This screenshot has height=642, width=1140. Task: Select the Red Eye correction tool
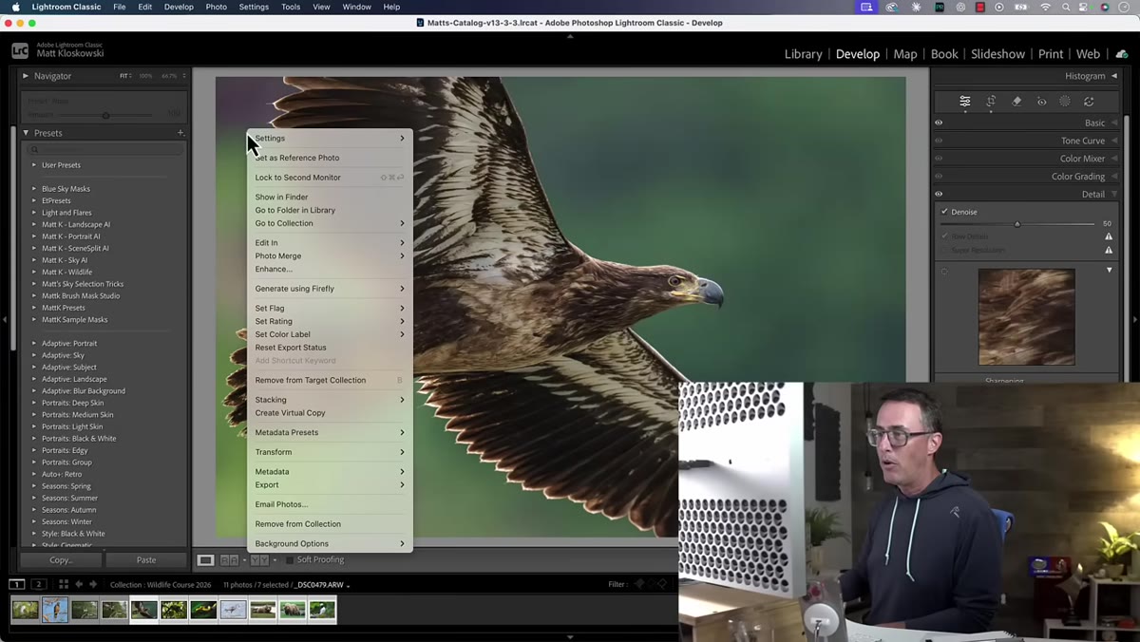coord(1041,102)
